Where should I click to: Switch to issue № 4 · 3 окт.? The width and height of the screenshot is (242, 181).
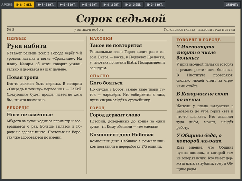pyautogui.click(x=111, y=4)
